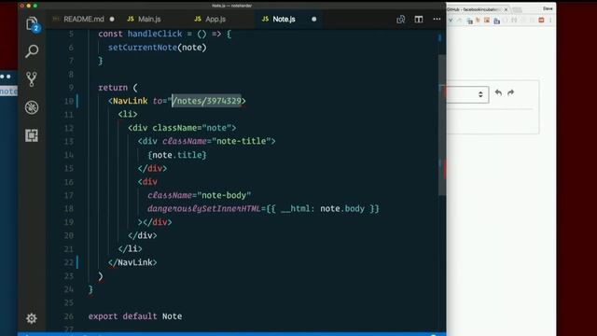Open the Manage gear icon

point(32,318)
